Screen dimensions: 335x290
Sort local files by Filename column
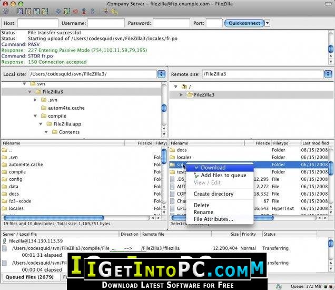(63, 143)
